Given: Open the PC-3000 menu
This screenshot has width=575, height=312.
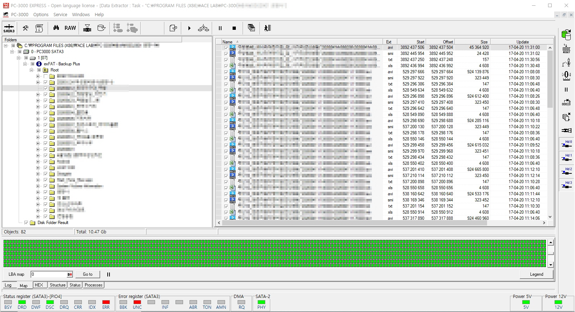Looking at the screenshot, I should pyautogui.click(x=20, y=15).
